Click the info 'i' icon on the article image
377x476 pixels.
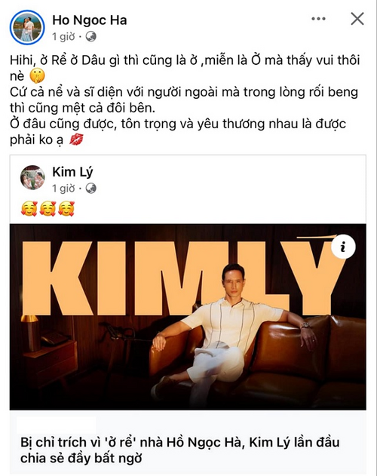click(x=343, y=247)
